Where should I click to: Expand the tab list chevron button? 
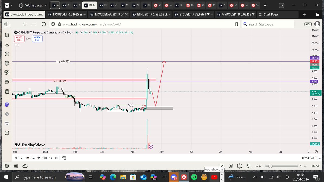[282, 5]
